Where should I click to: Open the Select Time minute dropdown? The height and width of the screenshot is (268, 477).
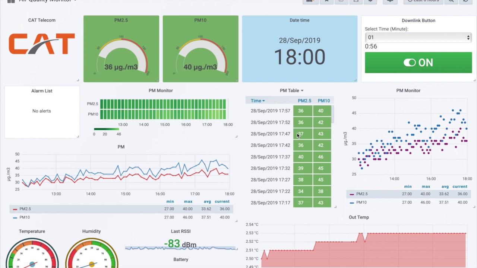click(418, 37)
